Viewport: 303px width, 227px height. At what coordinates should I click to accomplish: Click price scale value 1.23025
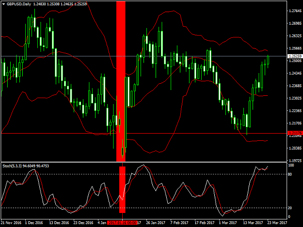point(295,98)
